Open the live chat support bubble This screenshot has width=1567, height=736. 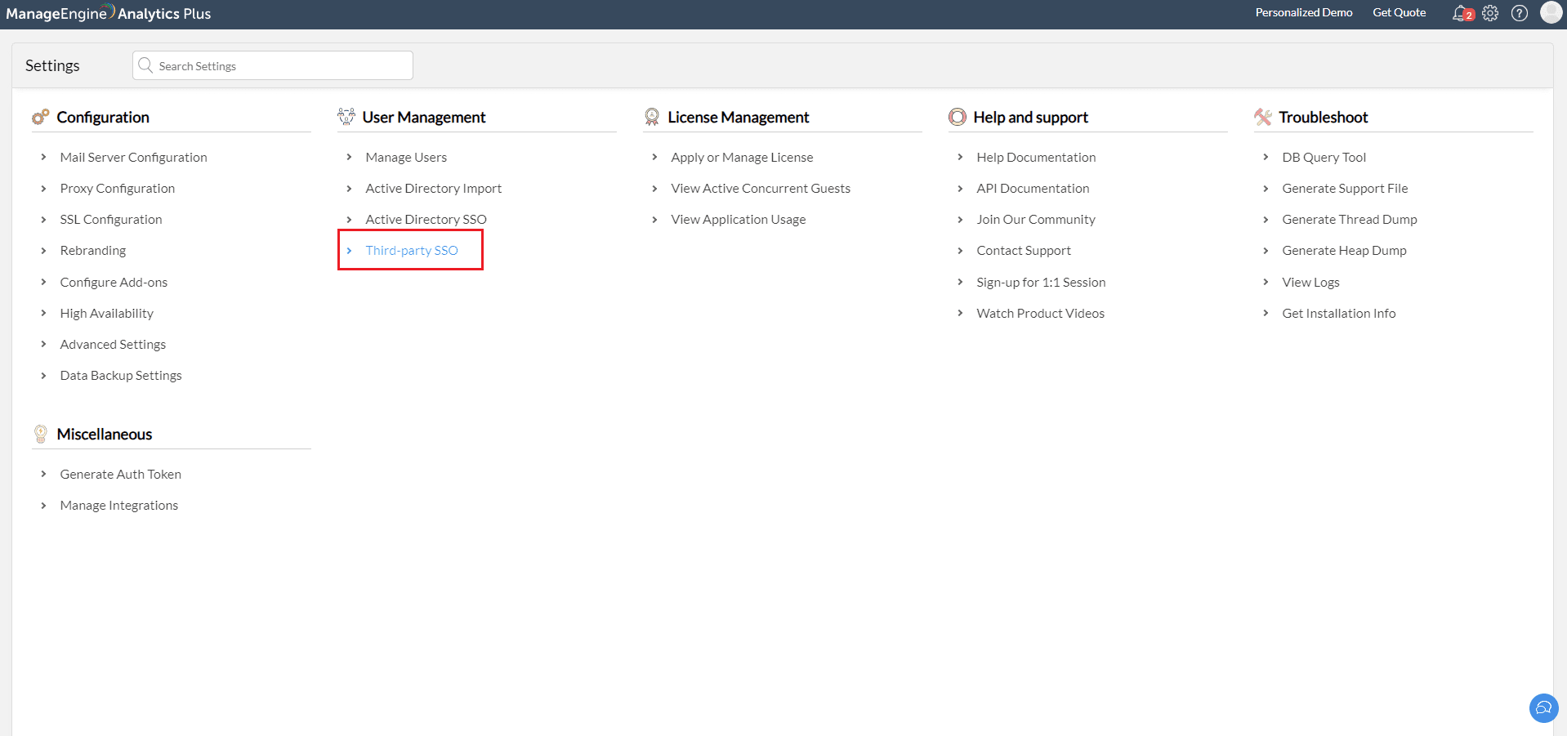(1543, 707)
